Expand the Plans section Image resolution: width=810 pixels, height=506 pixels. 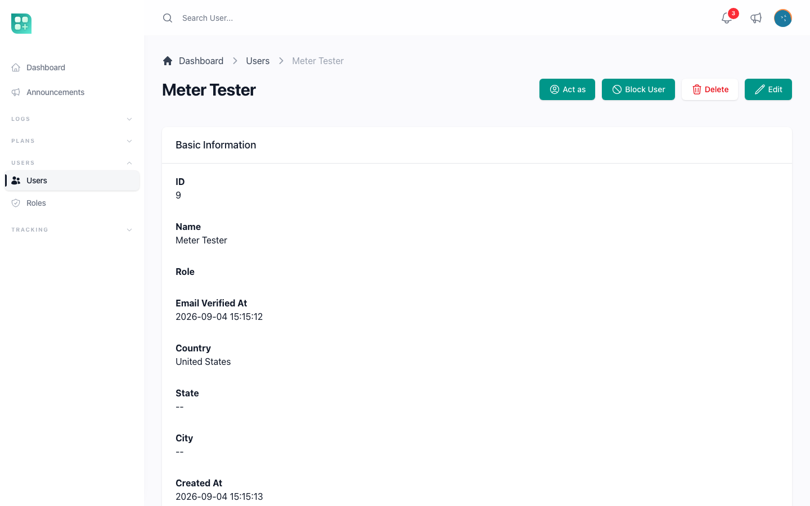click(x=72, y=141)
